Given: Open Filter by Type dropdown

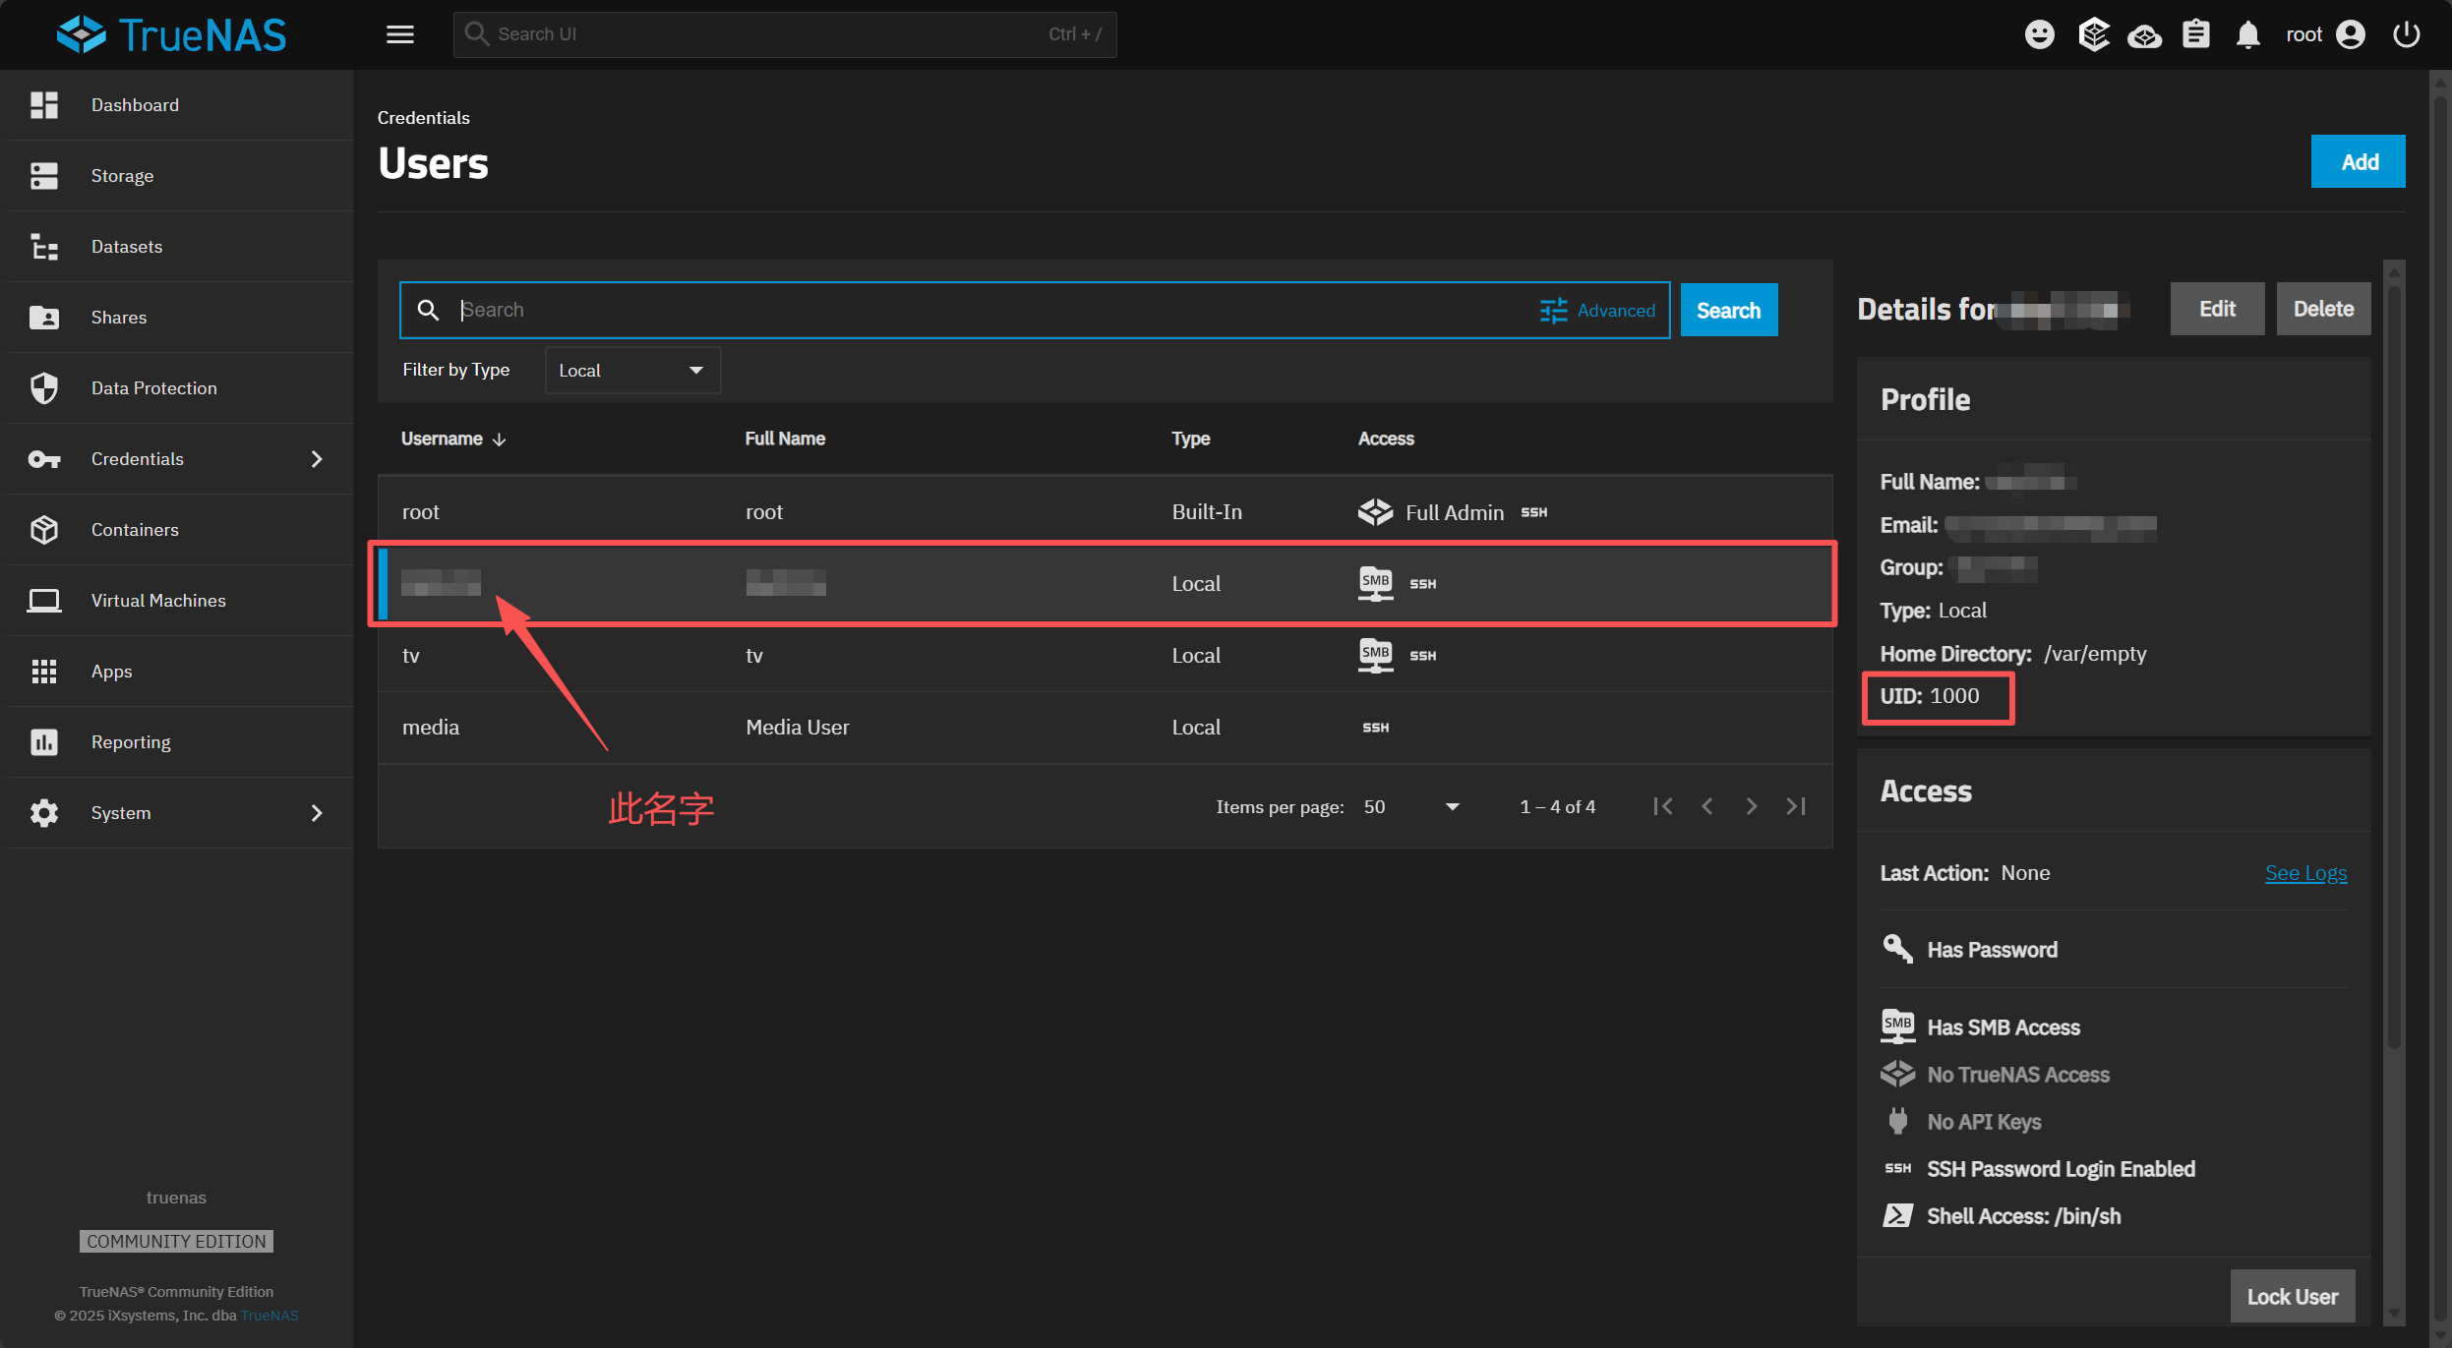Looking at the screenshot, I should click(631, 371).
